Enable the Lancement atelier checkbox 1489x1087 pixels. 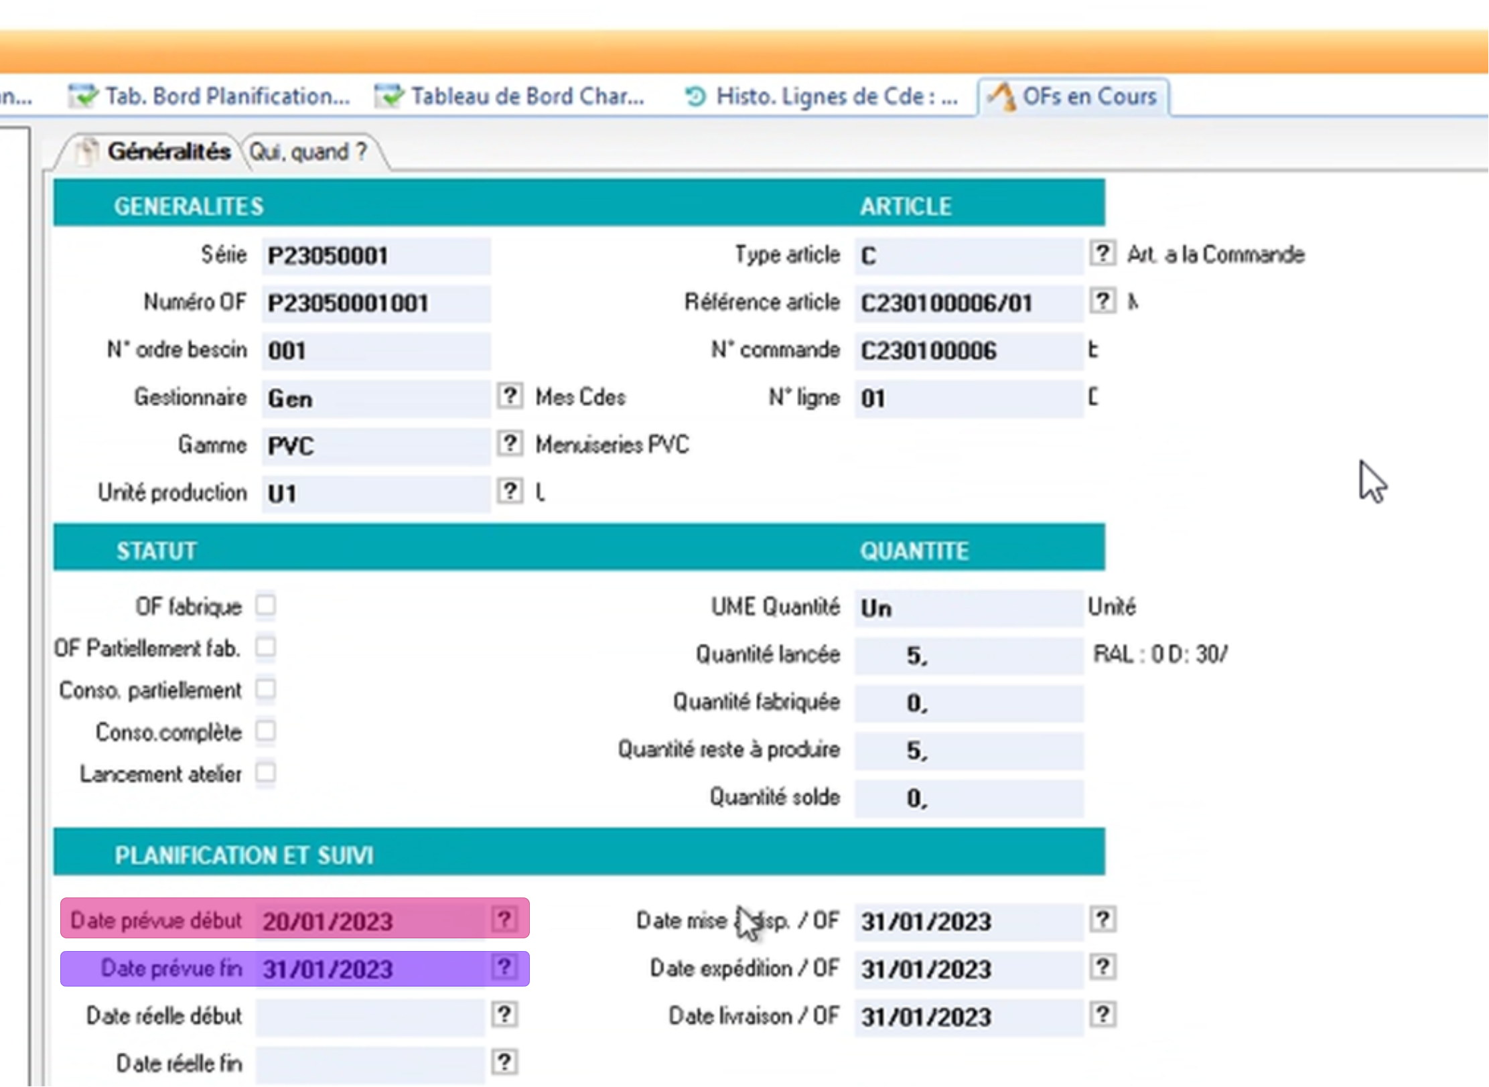[266, 773]
